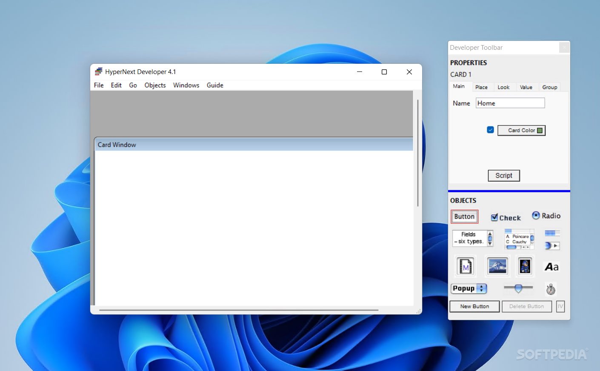Switch to the Group properties tab

[x=549, y=87]
